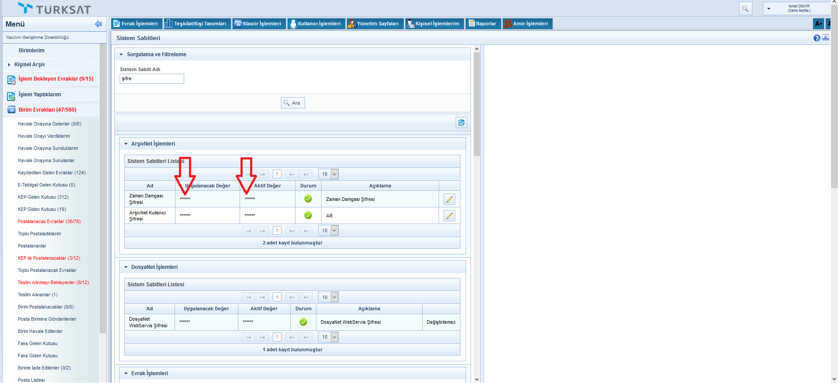Collapse the Sorgulama ve Filtreleme section
Image resolution: width=838 pixels, height=383 pixels.
click(121, 54)
